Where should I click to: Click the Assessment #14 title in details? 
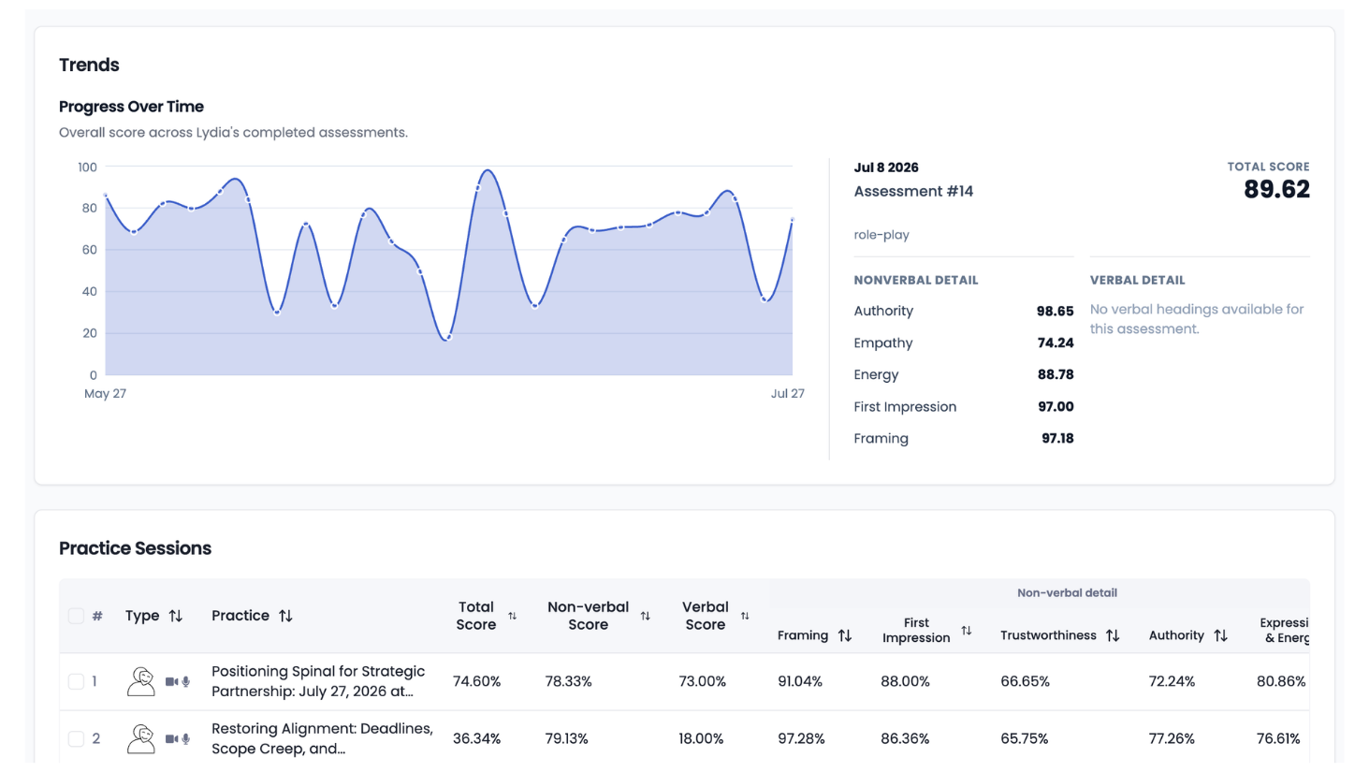click(x=913, y=191)
